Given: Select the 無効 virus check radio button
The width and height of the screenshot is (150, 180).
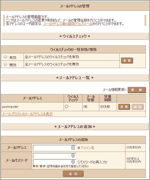Looking at the screenshot, I should [6, 64].
